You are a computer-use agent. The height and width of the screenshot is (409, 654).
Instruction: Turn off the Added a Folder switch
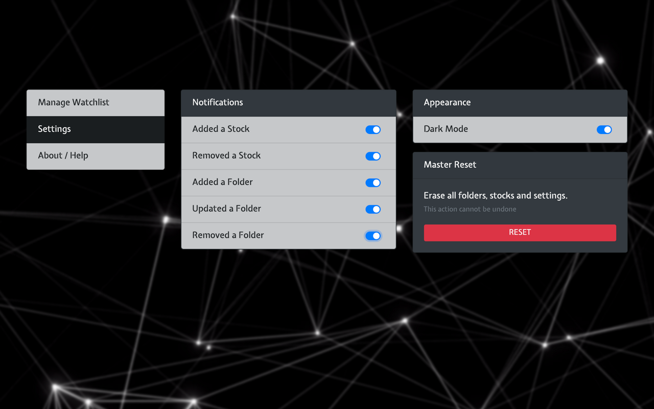tap(373, 183)
